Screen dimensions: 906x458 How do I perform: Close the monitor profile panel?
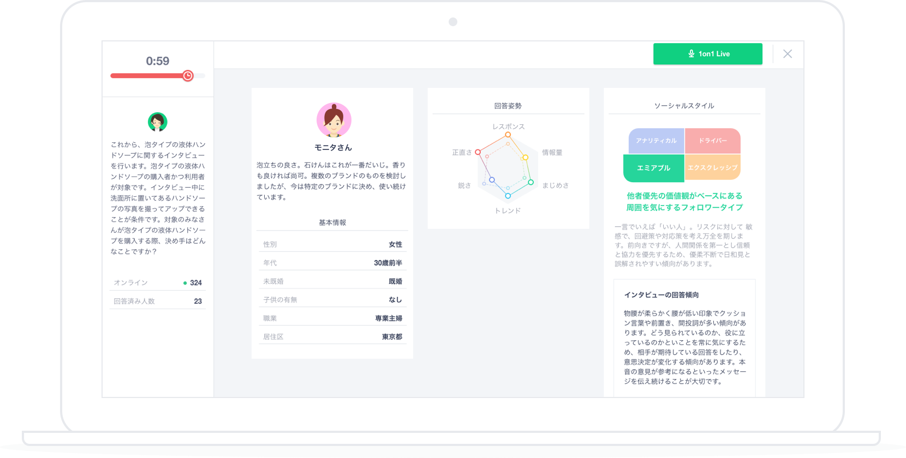pyautogui.click(x=787, y=54)
